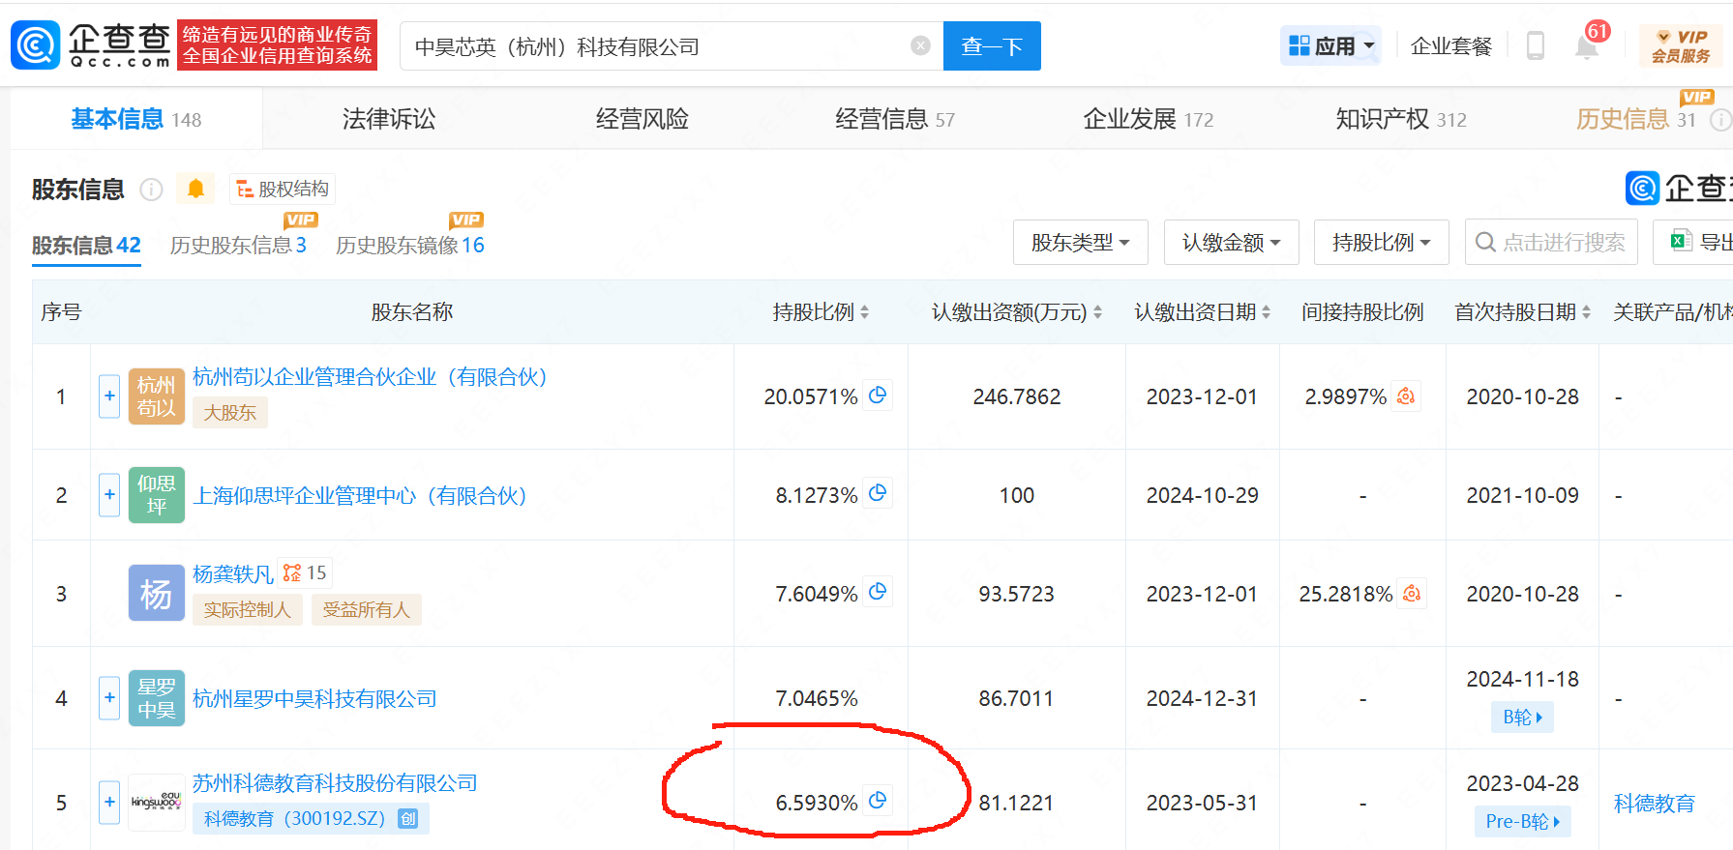Screen dimensions: 1733x850
Task: Switch to 法律诉讼 tab
Action: coord(389,119)
